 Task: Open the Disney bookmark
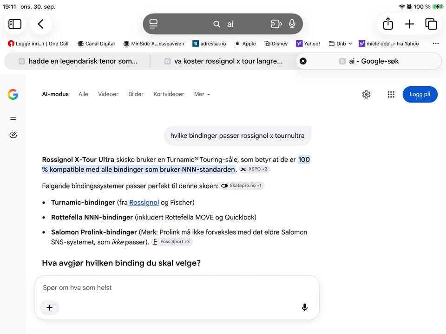pyautogui.click(x=275, y=44)
